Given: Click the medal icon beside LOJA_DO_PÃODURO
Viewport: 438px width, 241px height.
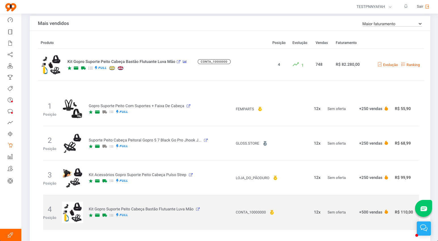Looking at the screenshot, I should 275,178.
